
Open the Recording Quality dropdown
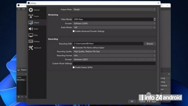pos(114,52)
